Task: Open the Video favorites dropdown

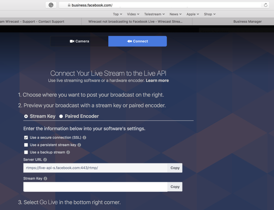Action: tap(133, 14)
